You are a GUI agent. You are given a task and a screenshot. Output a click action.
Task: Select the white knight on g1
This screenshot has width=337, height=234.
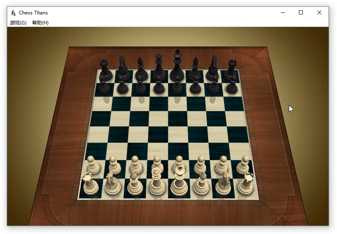pyautogui.click(x=223, y=184)
